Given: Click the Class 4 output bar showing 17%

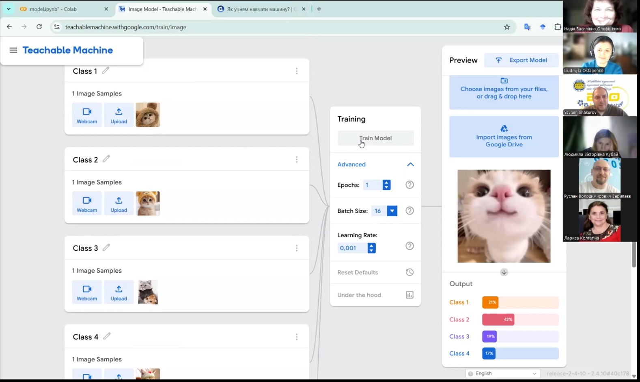Looking at the screenshot, I should pyautogui.click(x=520, y=354).
